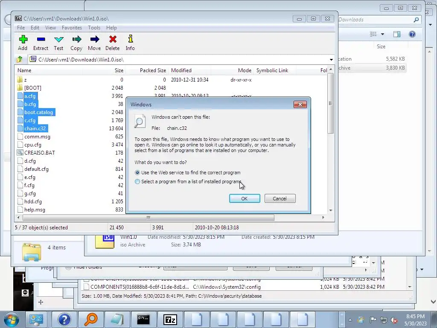Open the control panel taskbar icon
437x328 pixels.
36,319
